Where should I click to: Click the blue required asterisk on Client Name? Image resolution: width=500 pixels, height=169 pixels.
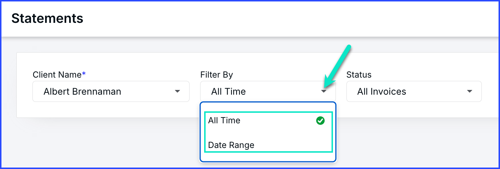(84, 74)
